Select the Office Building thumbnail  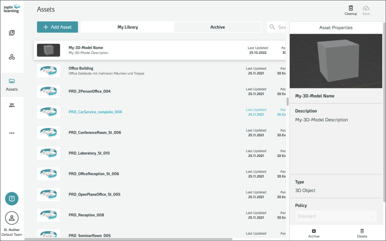click(x=49, y=71)
